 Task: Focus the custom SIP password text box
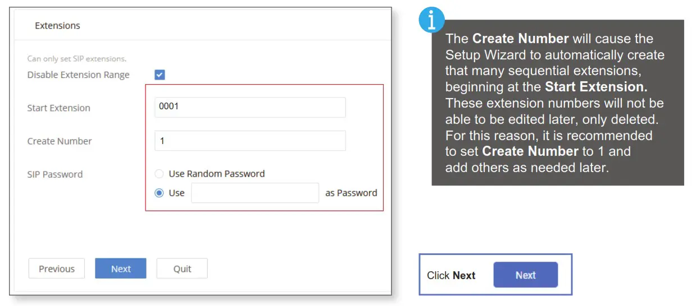(255, 193)
